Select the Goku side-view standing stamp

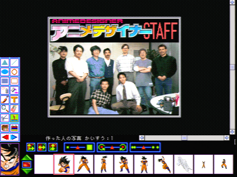[104, 164]
